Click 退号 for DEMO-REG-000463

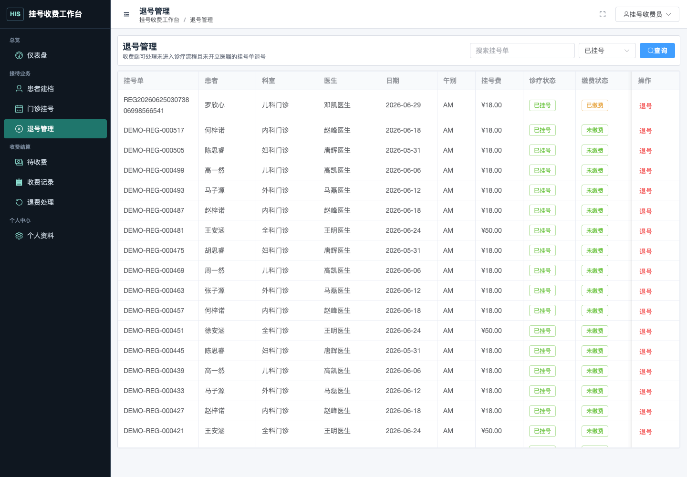click(x=645, y=291)
